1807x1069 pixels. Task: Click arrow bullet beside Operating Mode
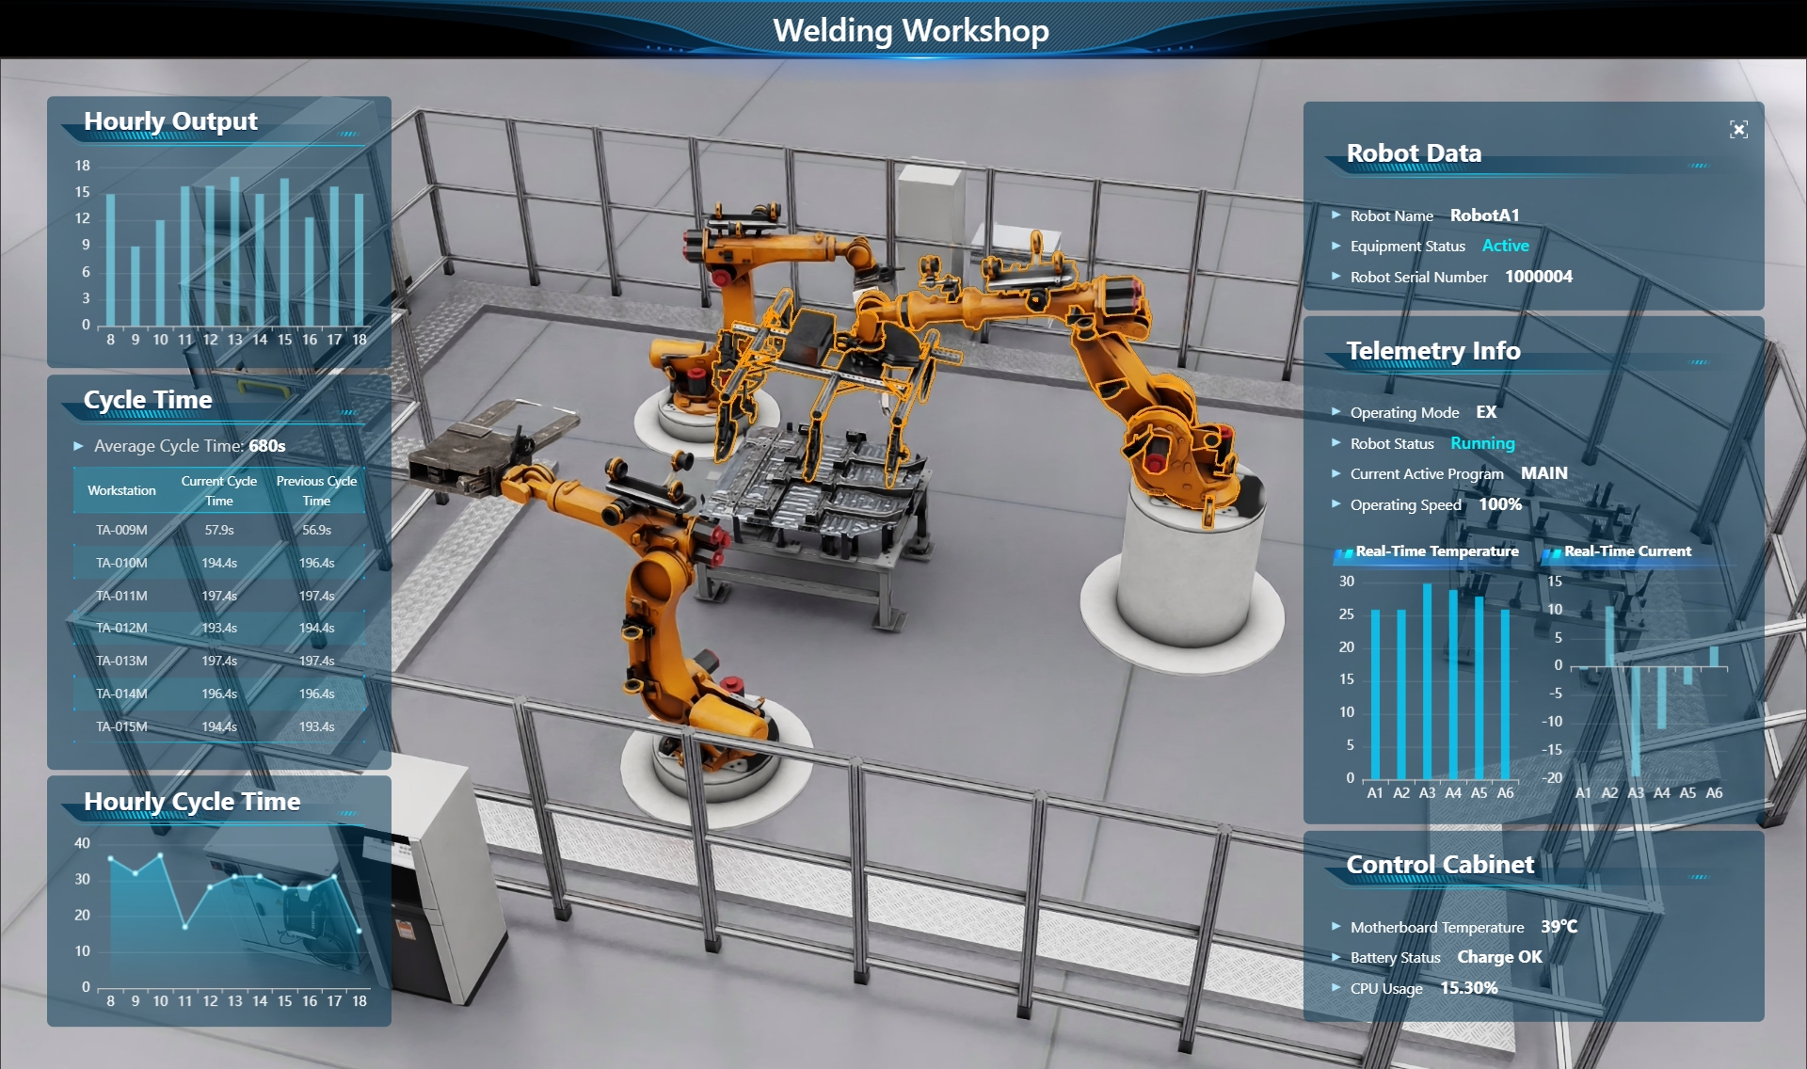[x=1335, y=412]
